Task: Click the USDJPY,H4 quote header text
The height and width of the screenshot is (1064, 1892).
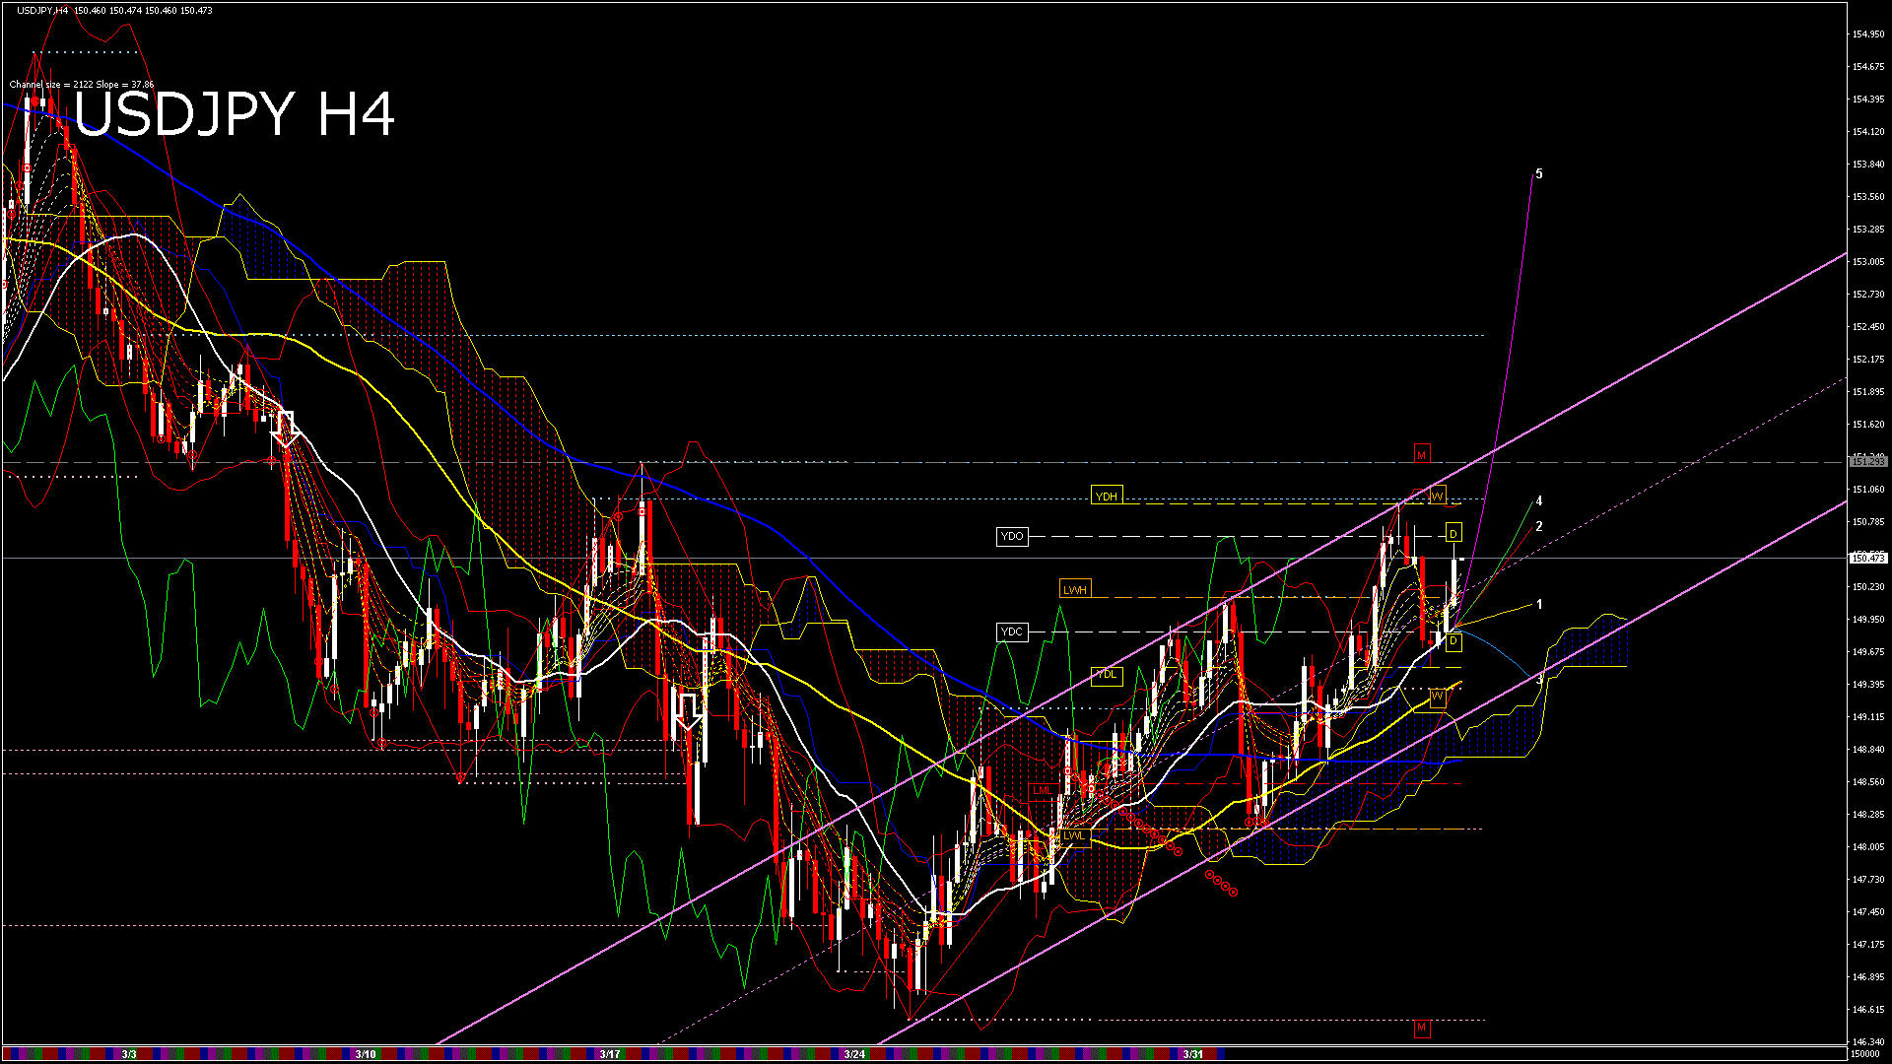Action: coord(114,11)
